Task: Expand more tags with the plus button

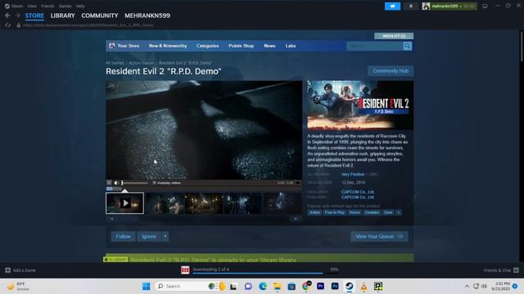Action: tap(399, 212)
